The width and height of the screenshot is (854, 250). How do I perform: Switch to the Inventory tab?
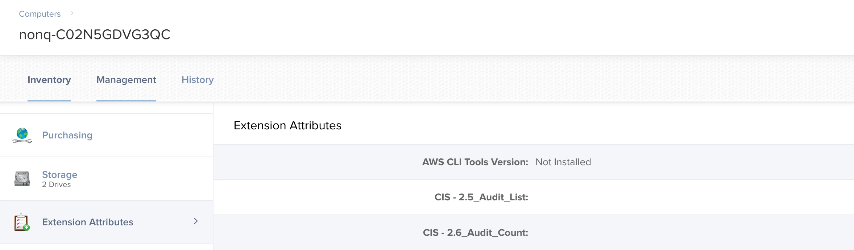[49, 80]
